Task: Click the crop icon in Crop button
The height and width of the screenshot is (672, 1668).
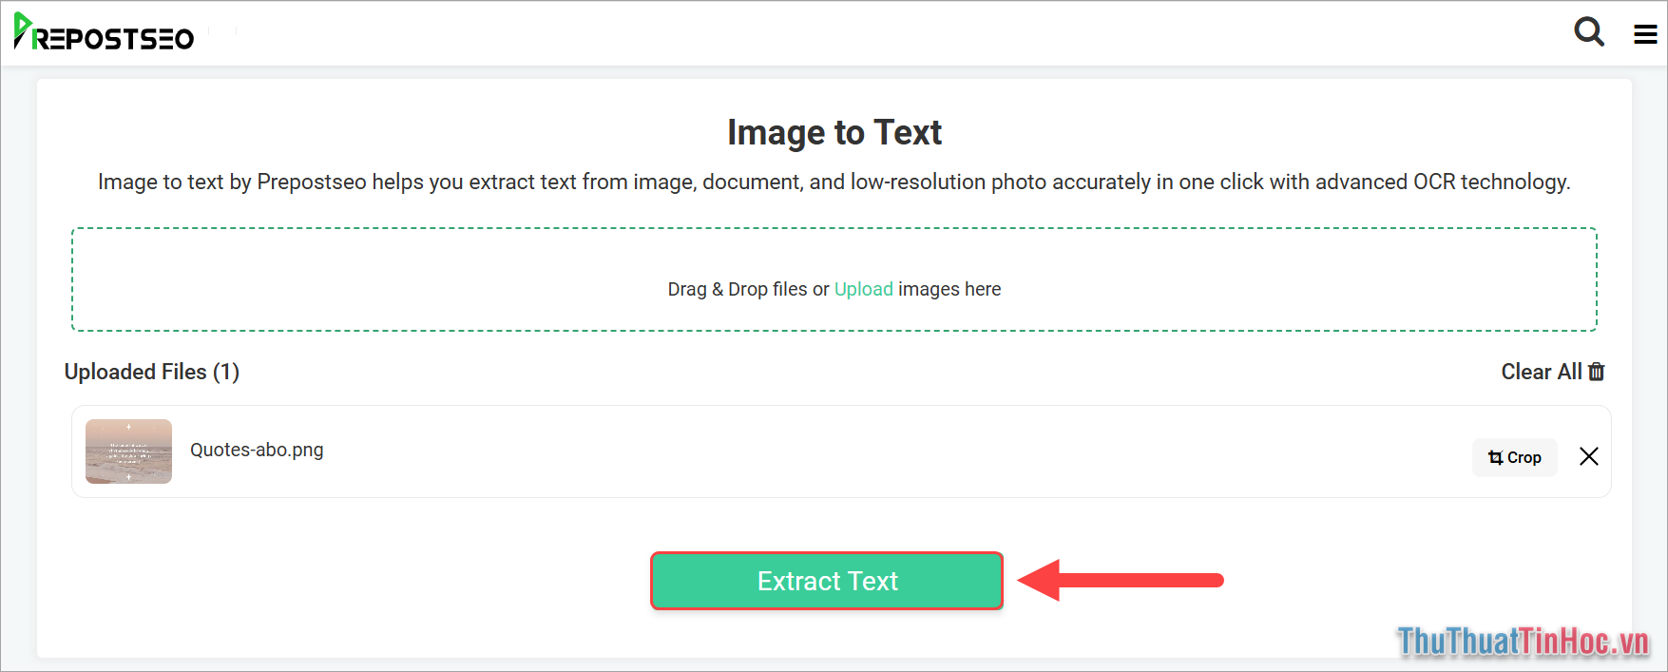Action: click(1495, 457)
